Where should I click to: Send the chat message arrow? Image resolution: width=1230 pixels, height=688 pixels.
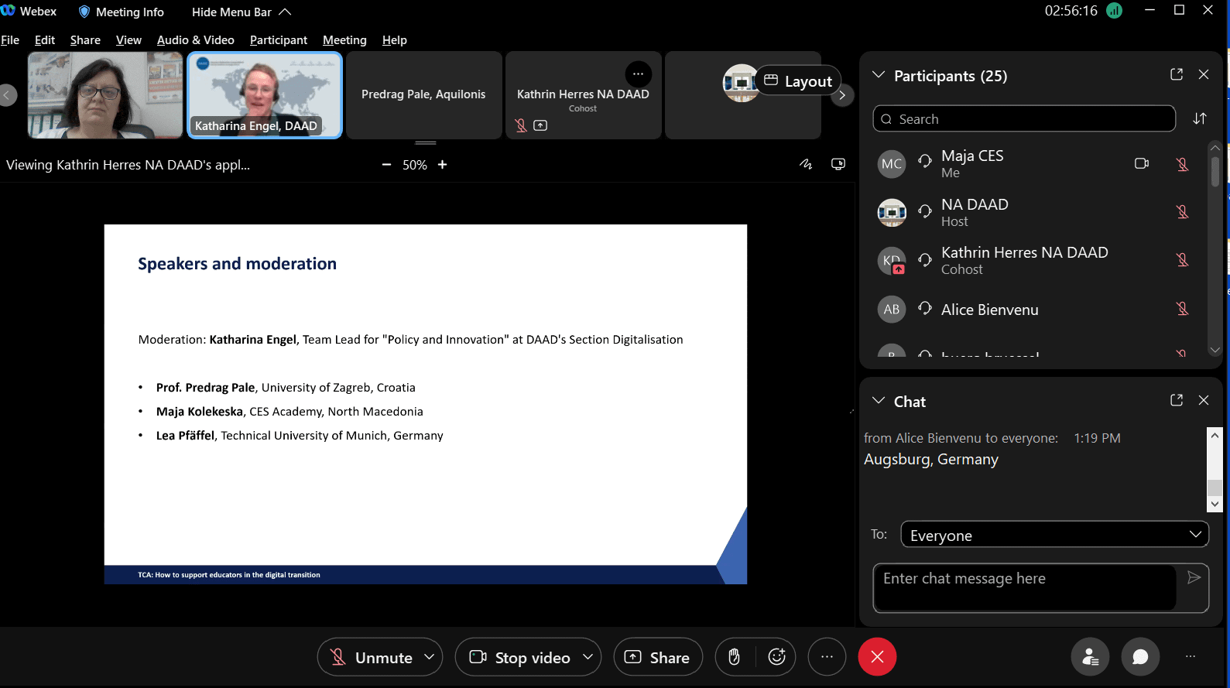coord(1194,577)
